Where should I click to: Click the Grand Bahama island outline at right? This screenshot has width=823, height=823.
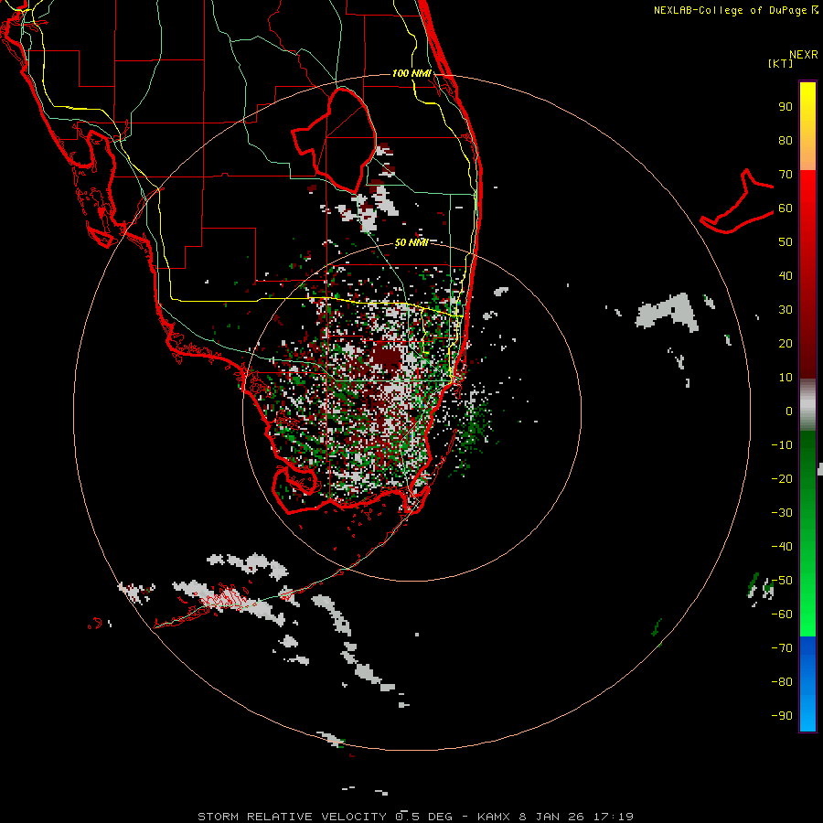(737, 201)
